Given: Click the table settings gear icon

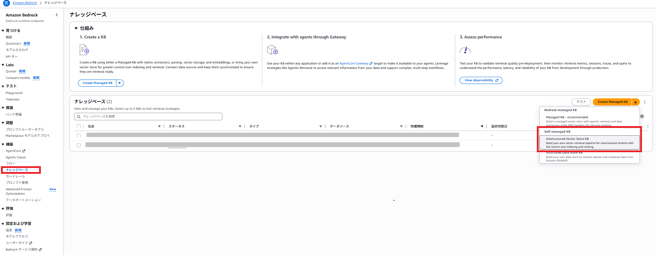Looking at the screenshot, I should pos(642,117).
